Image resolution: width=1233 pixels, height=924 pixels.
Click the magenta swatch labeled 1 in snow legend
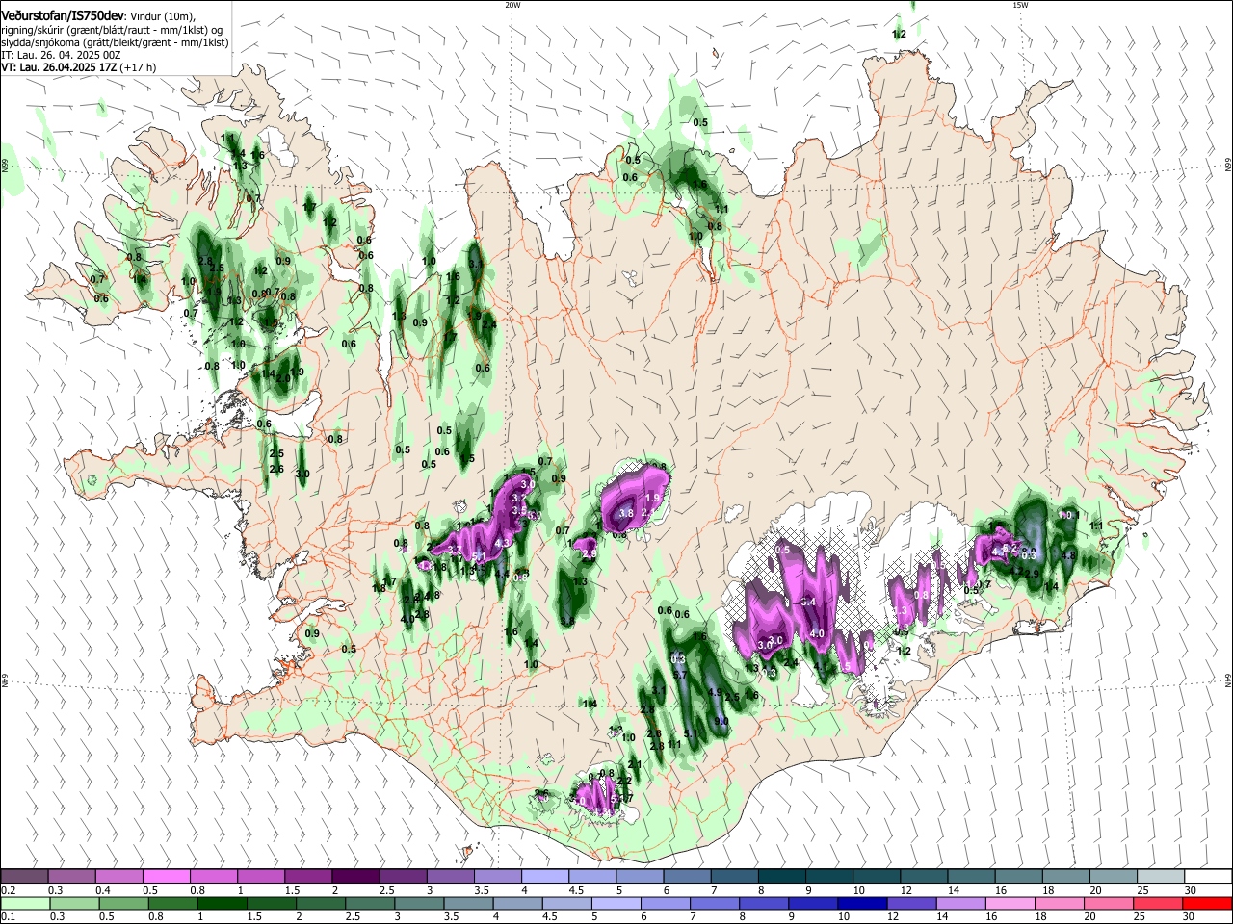(260, 876)
